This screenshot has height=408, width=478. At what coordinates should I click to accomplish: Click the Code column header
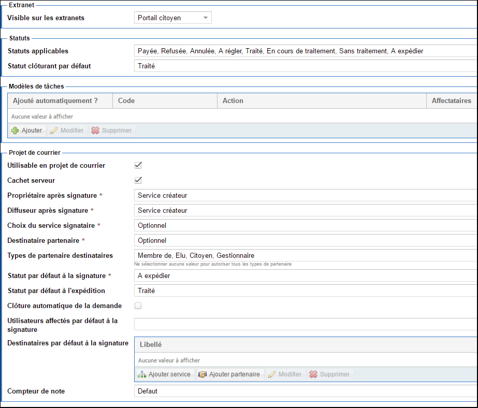(x=165, y=101)
